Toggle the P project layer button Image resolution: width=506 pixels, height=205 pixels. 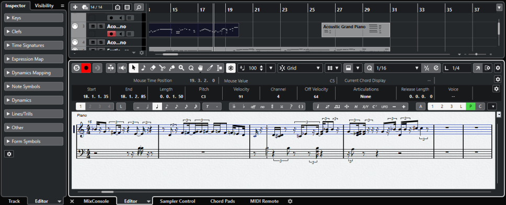click(x=470, y=107)
